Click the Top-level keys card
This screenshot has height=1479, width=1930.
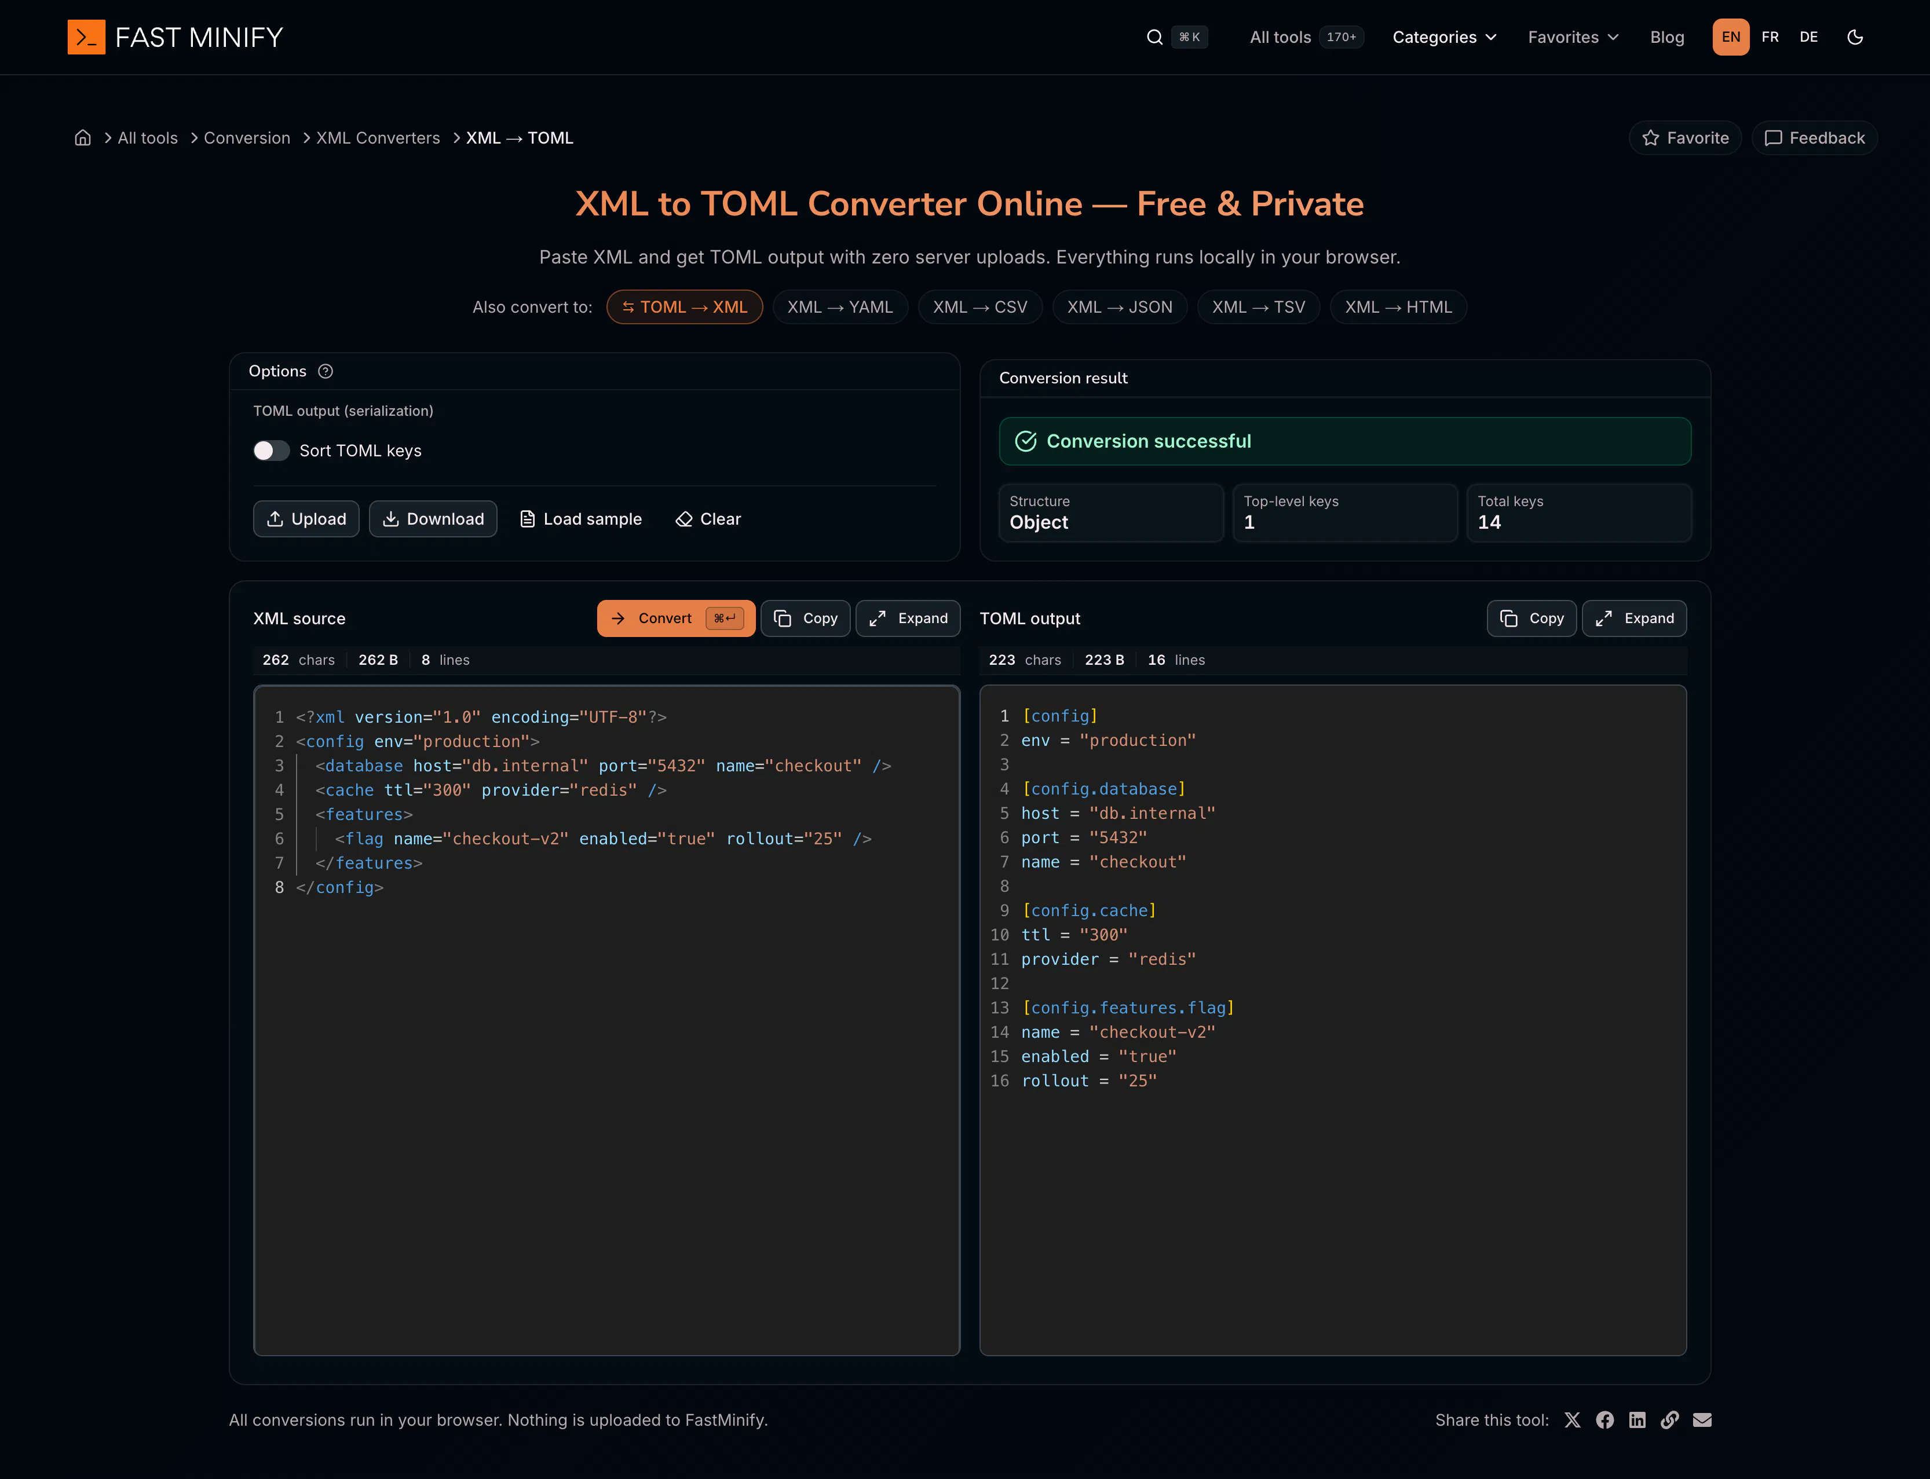click(1344, 512)
